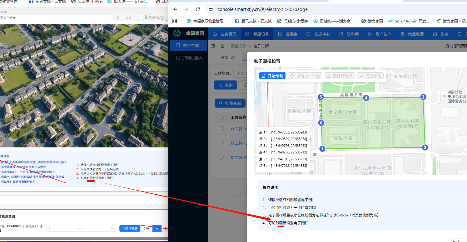Select fence point marker 1 on map

tap(323, 149)
